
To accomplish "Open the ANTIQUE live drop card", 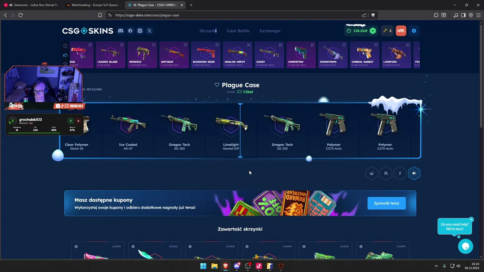I will pos(174,55).
